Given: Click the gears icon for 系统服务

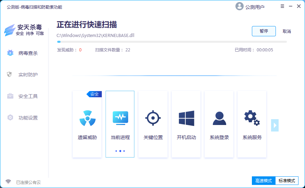Looking at the screenshot, I should (252, 118).
